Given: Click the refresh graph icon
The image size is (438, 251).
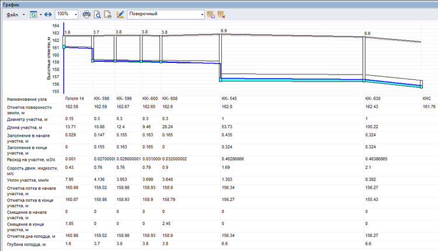Looking at the screenshot, I should tap(33, 13).
